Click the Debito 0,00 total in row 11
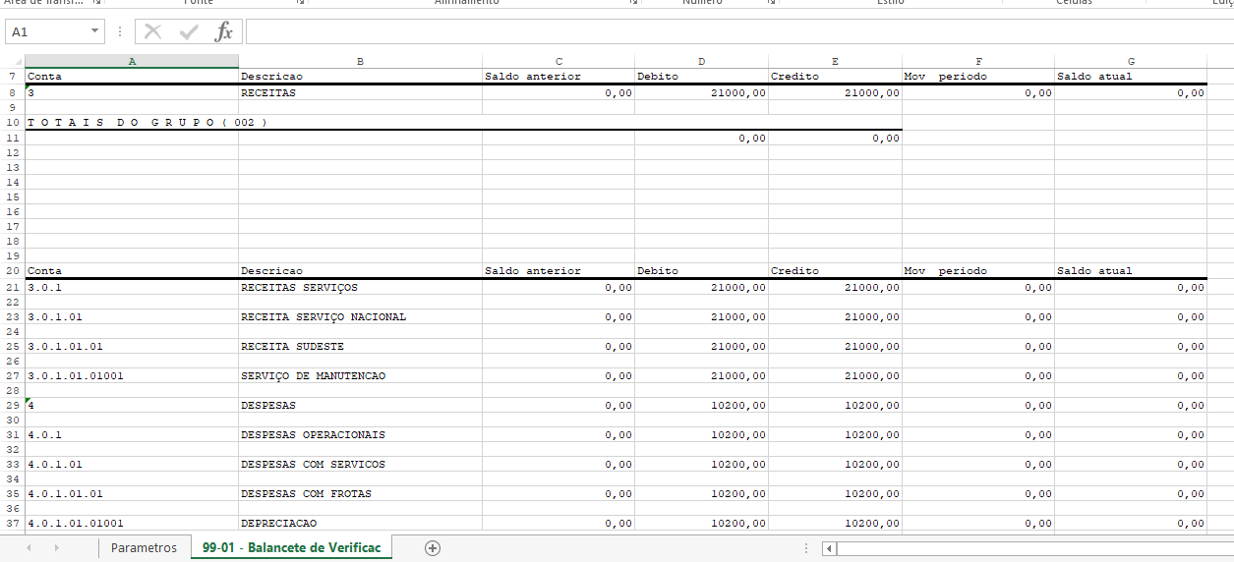1234x562 pixels. coord(701,138)
